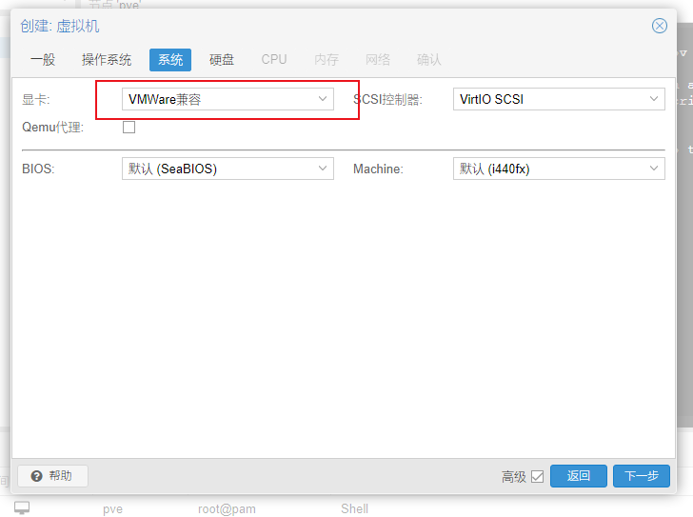Switch to the 一般 tab
693x517 pixels.
click(x=43, y=59)
